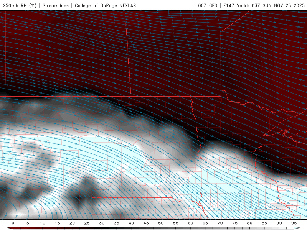Click the colorbar label "75"
The image size is (307, 230).
tap(235, 223)
